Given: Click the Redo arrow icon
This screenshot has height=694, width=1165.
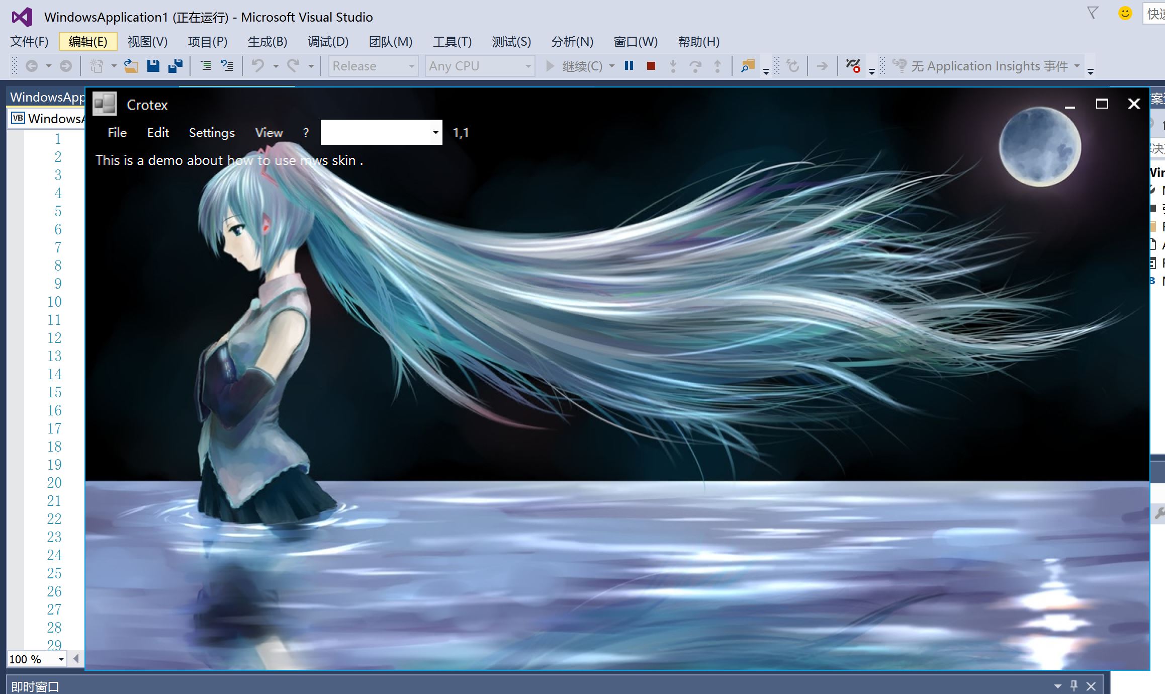Looking at the screenshot, I should (294, 66).
